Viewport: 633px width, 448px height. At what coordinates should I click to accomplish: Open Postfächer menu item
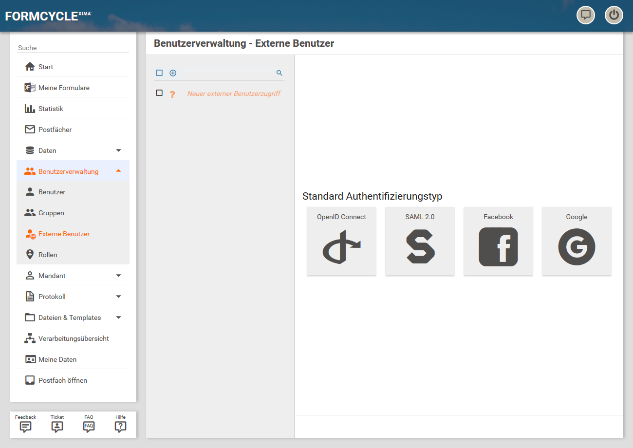click(73, 130)
